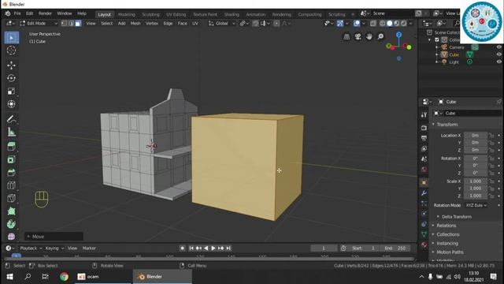Image resolution: width=504 pixels, height=284 pixels.
Task: Hide the Light in the outliner
Action: pyautogui.click(x=498, y=62)
